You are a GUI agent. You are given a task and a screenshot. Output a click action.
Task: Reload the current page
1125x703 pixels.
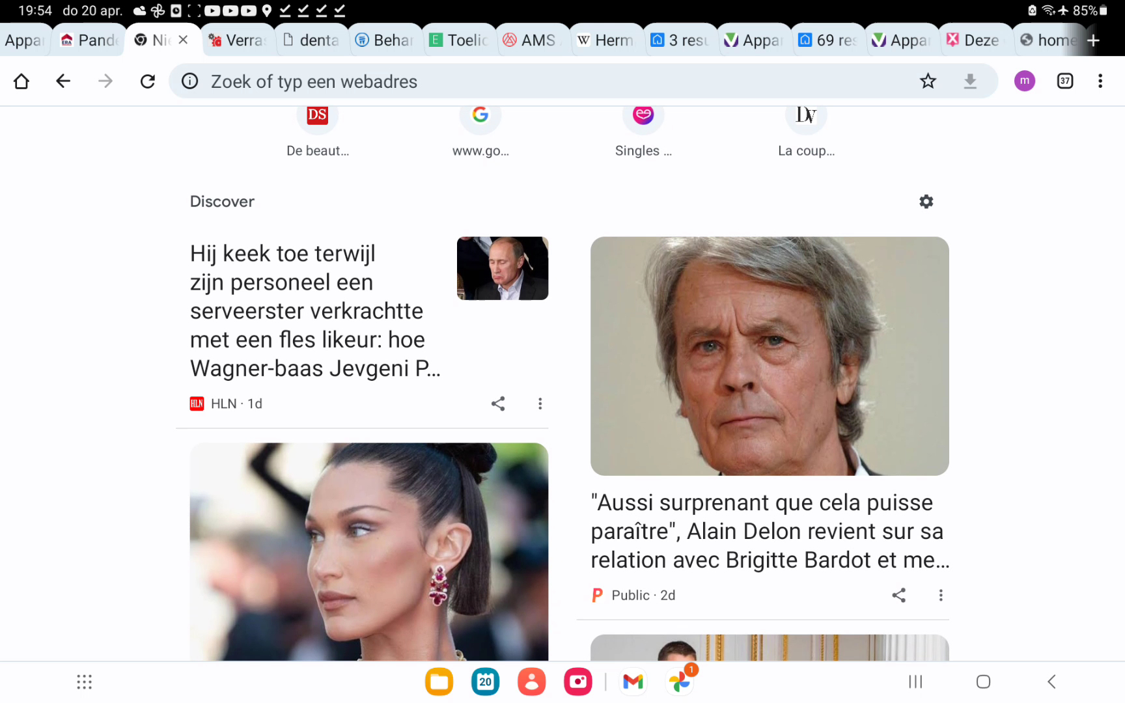click(148, 81)
